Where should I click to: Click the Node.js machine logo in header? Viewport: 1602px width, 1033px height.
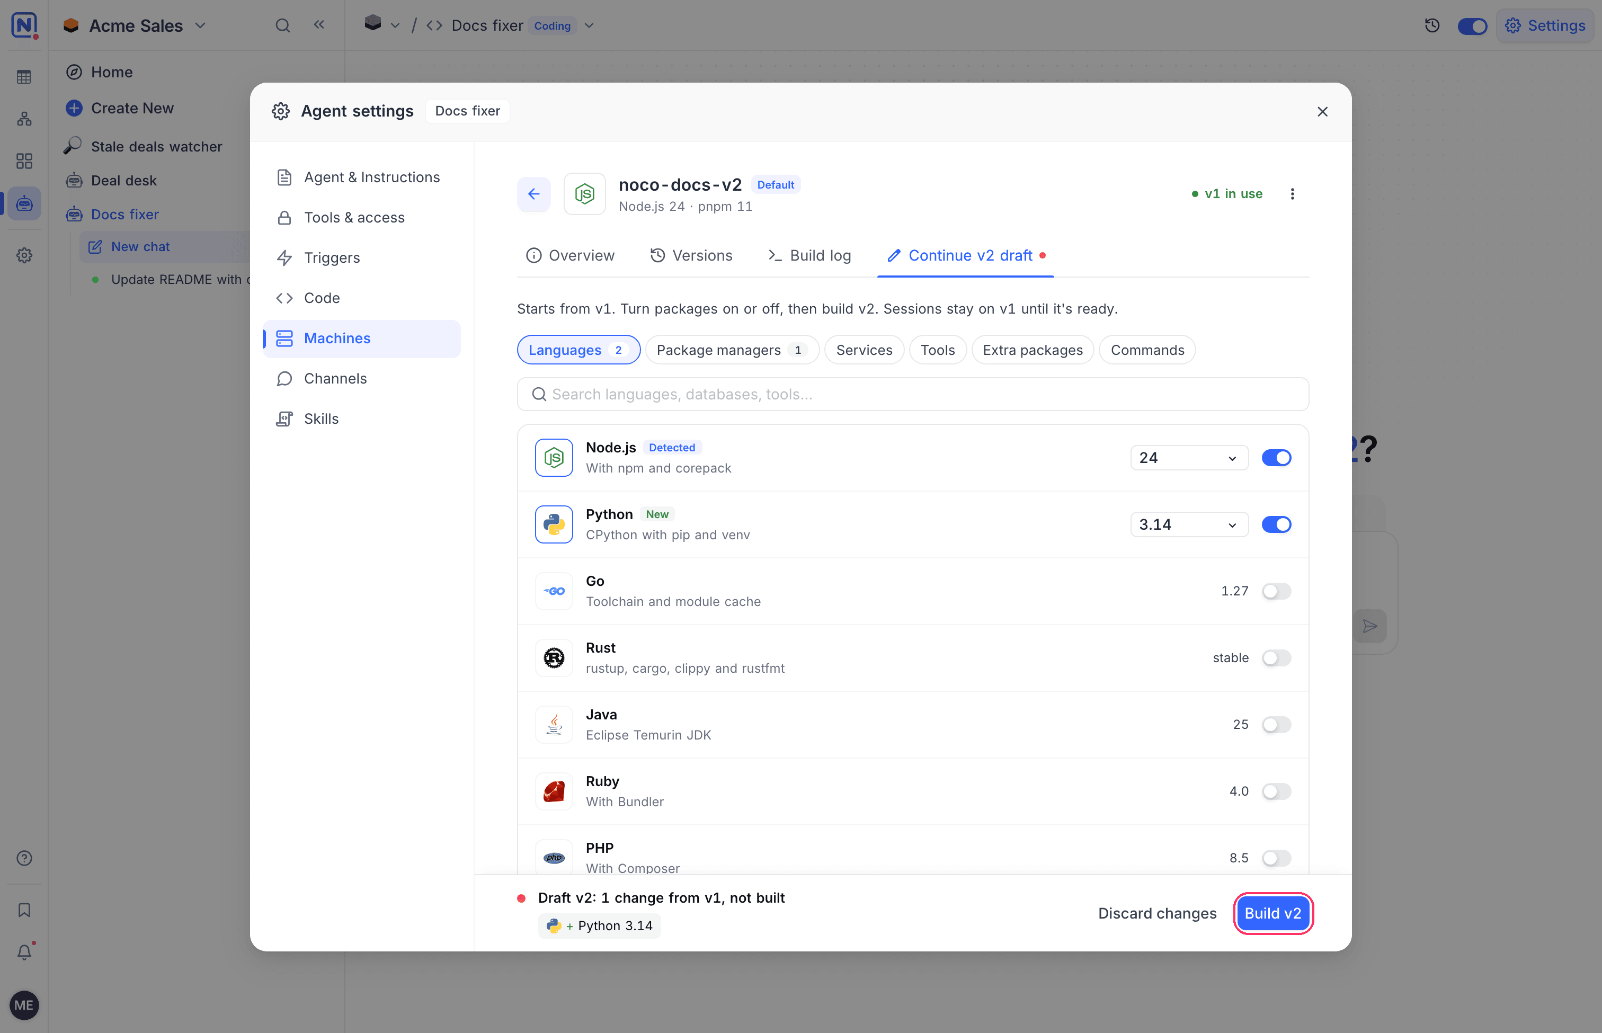click(584, 194)
